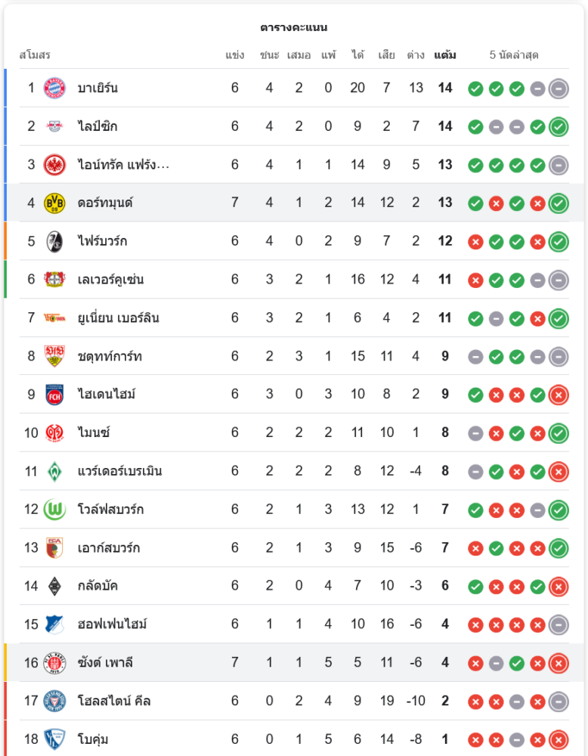Open the โบคุ่ม team link
Viewport: 588px width, 756px height.
click(93, 739)
